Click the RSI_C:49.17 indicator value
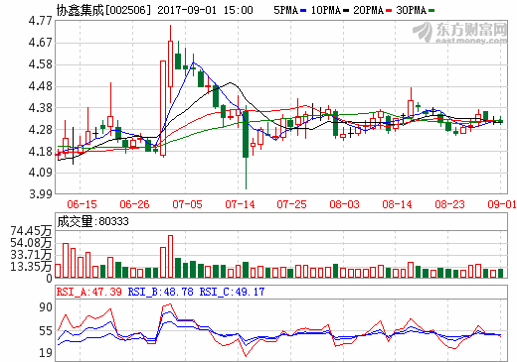The image size is (517, 362). coord(232,292)
